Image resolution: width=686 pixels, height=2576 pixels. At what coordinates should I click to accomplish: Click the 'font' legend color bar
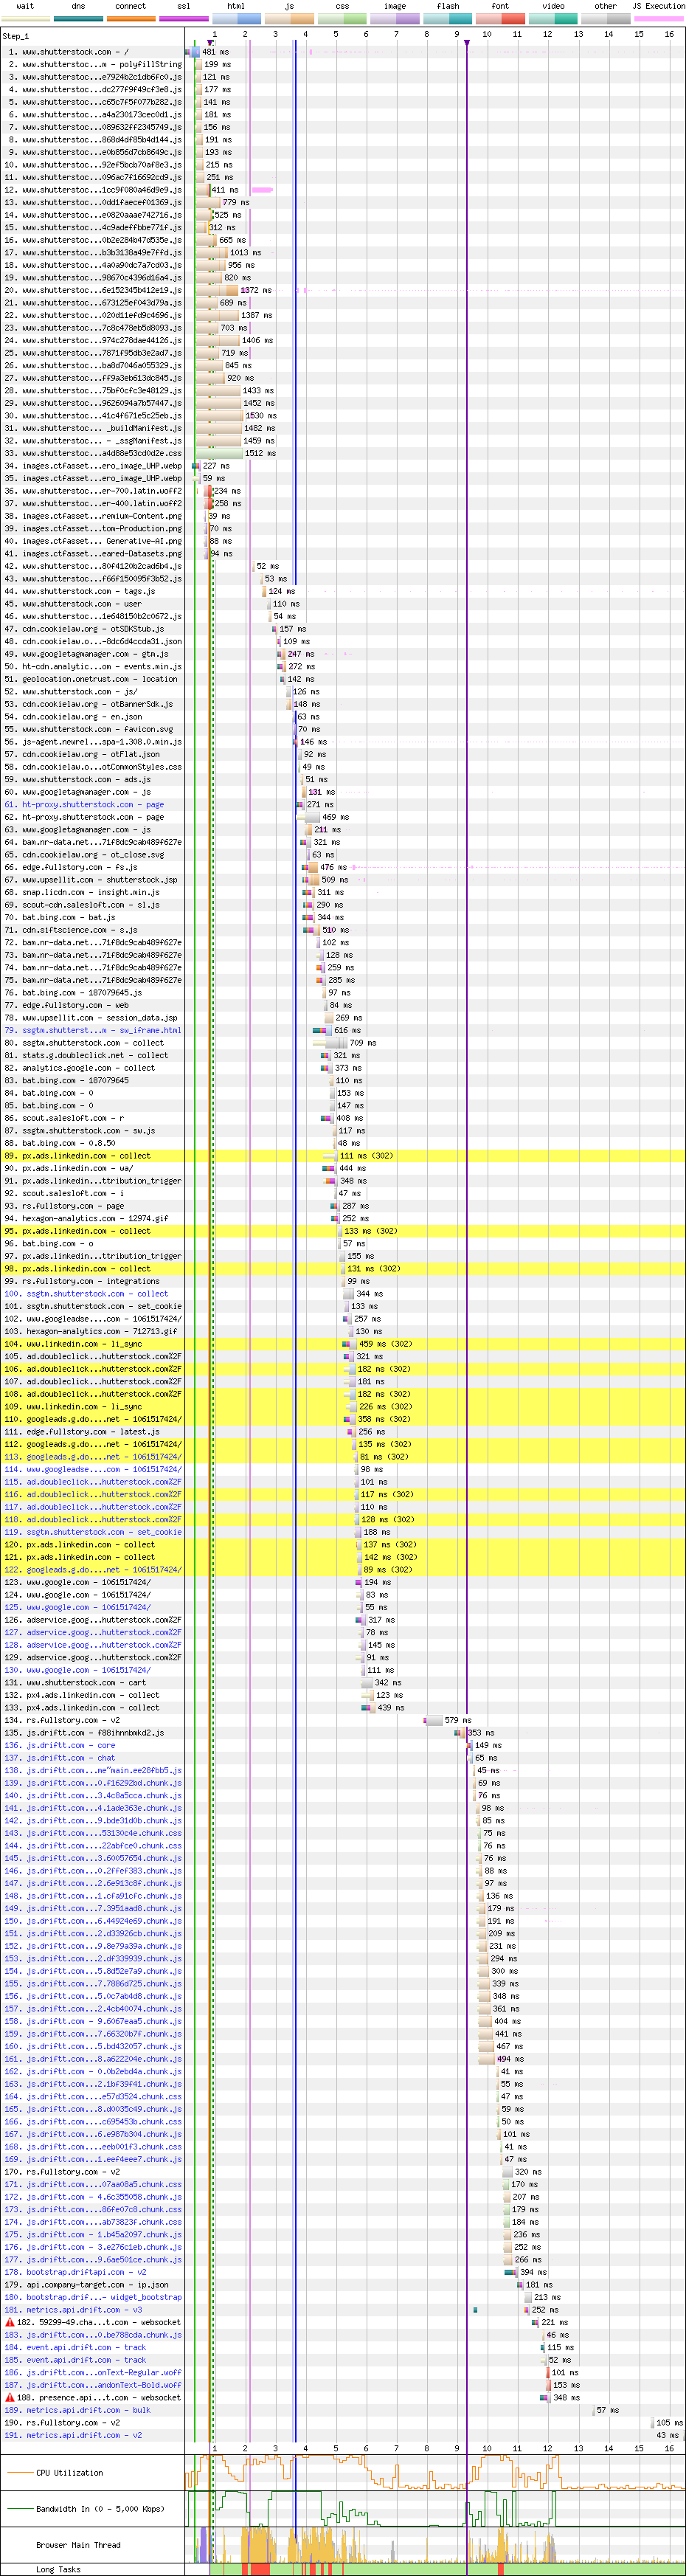500,18
